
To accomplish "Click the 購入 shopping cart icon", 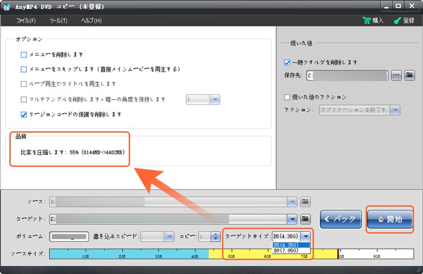I will pyautogui.click(x=367, y=20).
